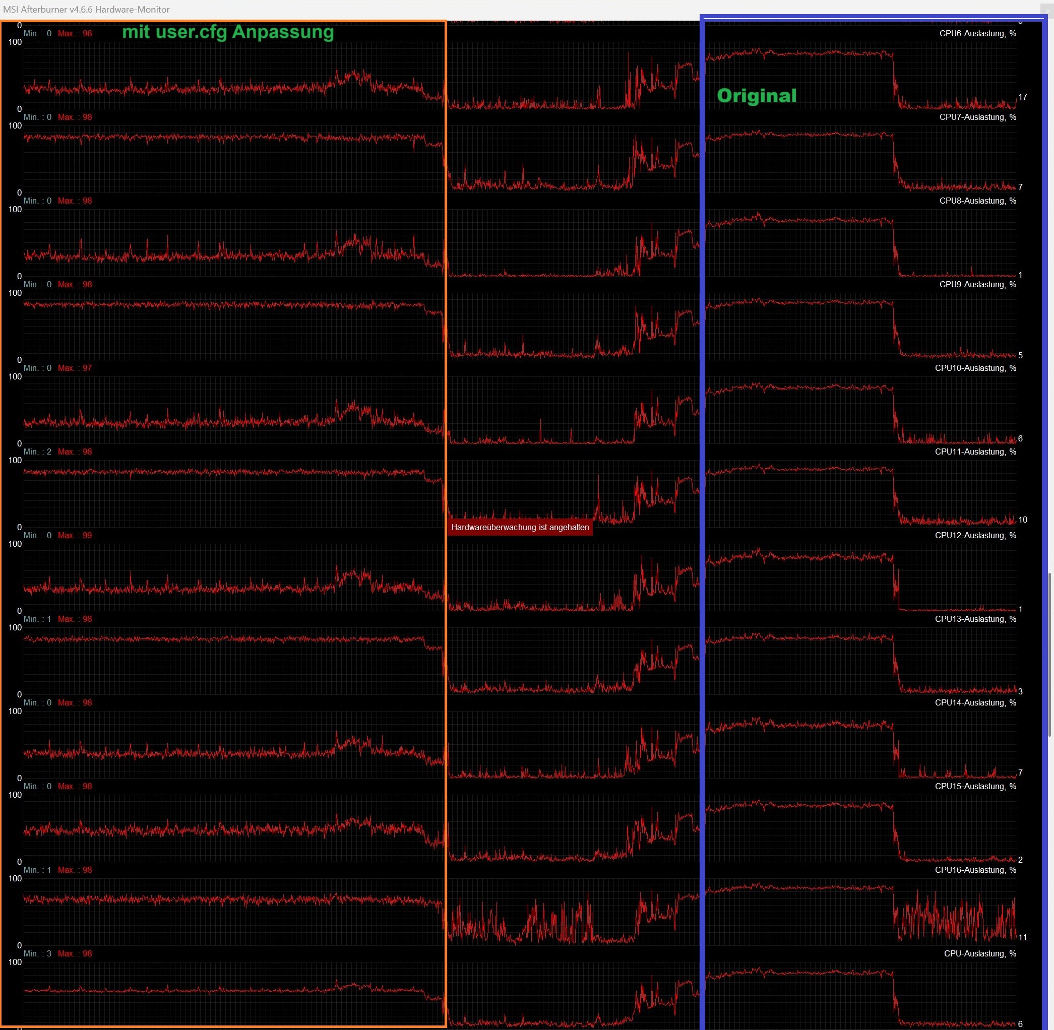Click the CPU13-Auslastung graph label
The height and width of the screenshot is (1030, 1054).
pos(975,619)
